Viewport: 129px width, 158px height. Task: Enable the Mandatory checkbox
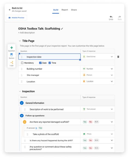[x=22, y=63]
